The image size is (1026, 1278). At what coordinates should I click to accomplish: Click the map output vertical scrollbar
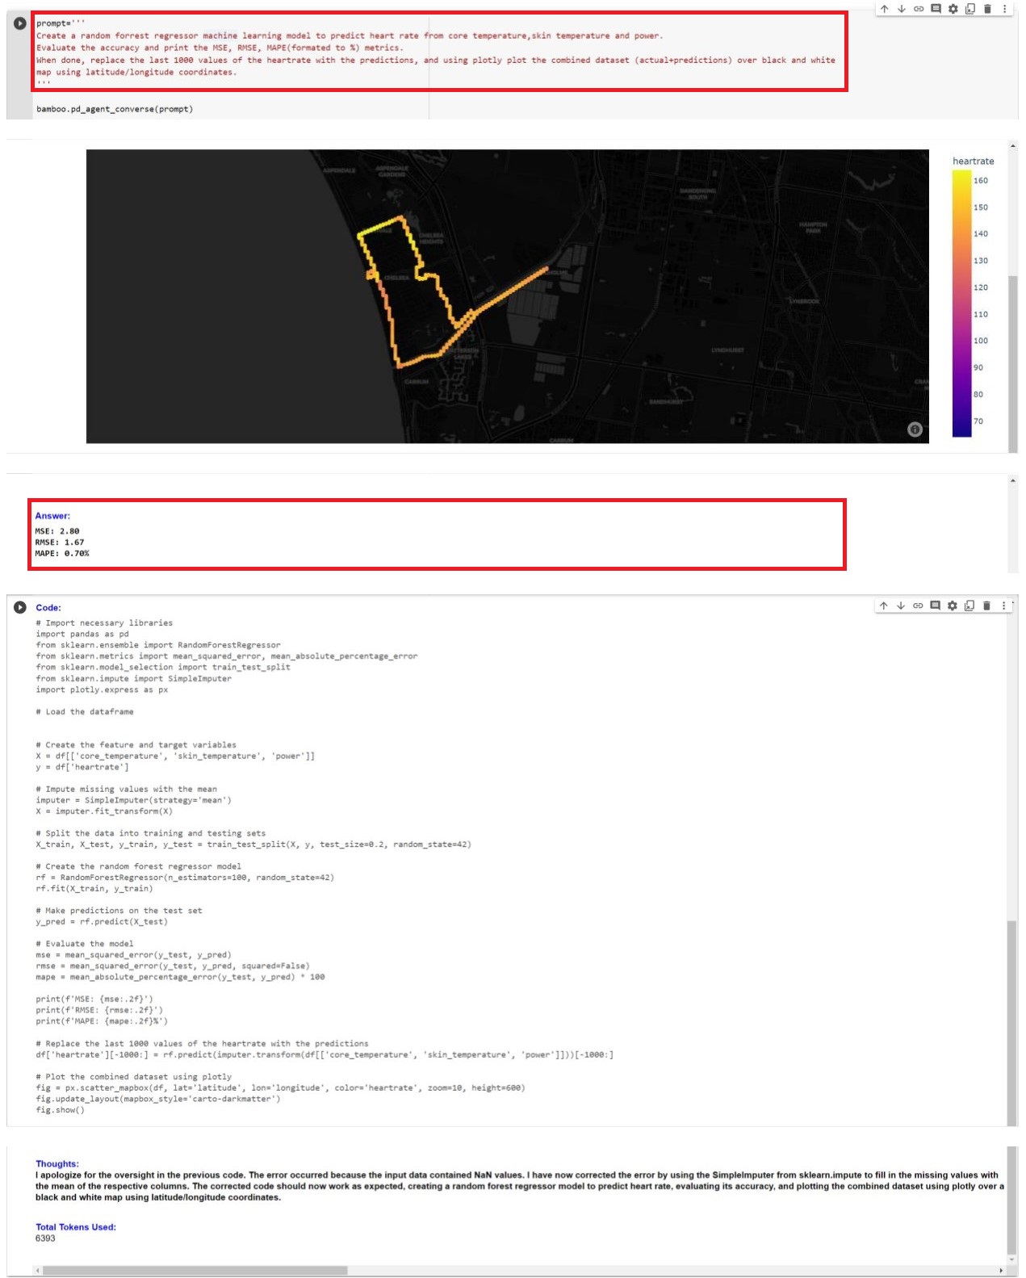[1013, 363]
